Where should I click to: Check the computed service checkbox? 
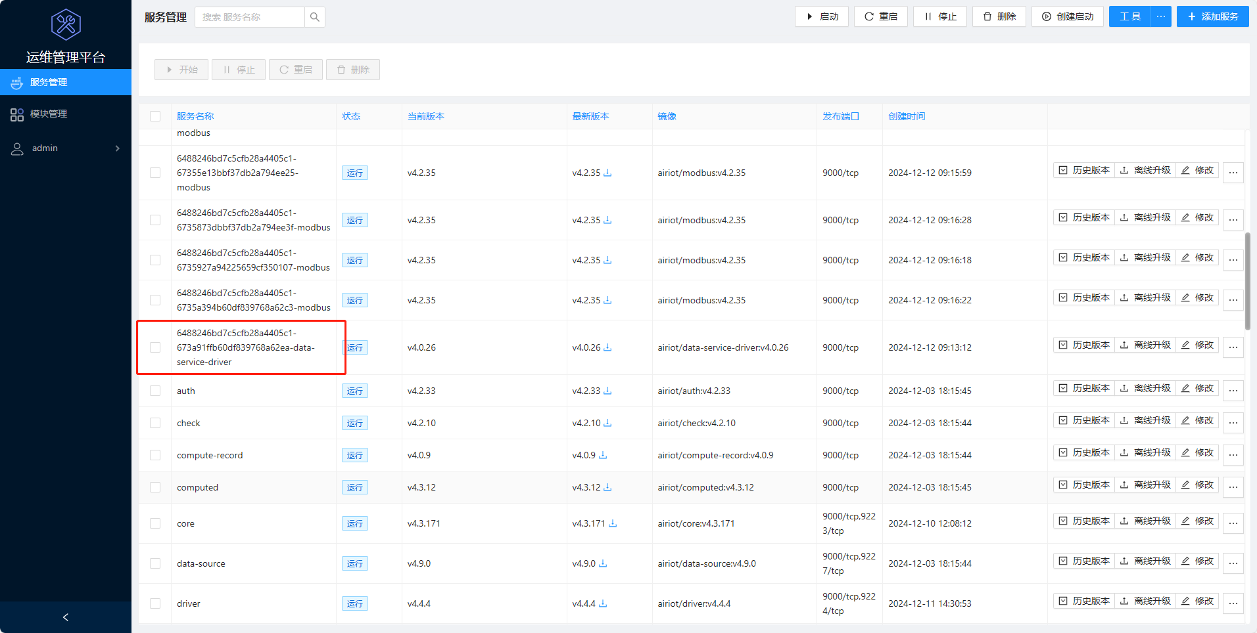(x=155, y=487)
